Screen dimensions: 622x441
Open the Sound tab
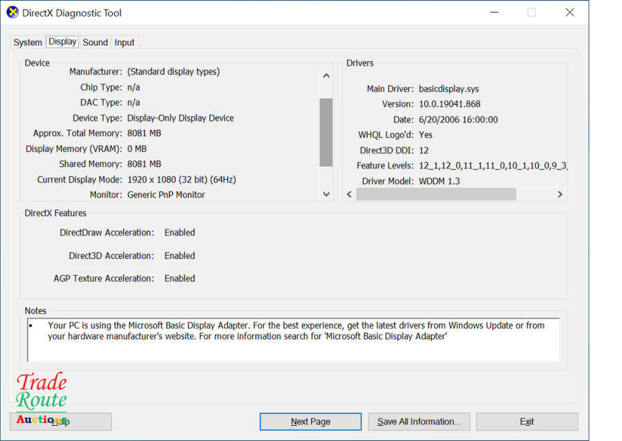tap(95, 42)
